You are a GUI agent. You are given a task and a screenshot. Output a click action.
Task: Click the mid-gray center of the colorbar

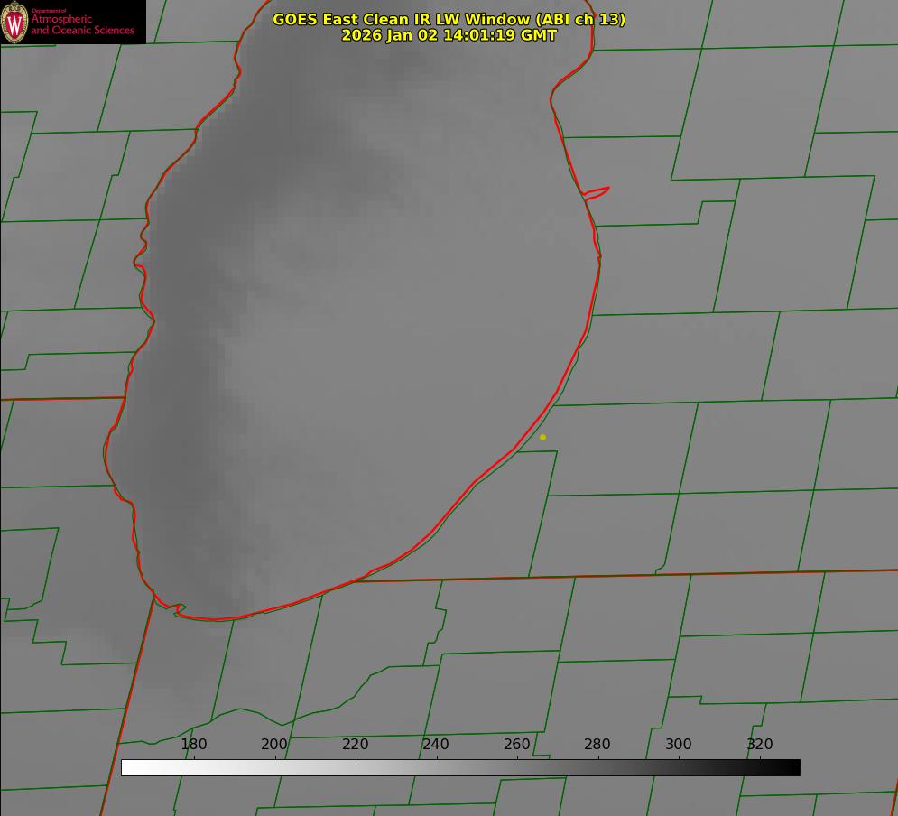(460, 767)
